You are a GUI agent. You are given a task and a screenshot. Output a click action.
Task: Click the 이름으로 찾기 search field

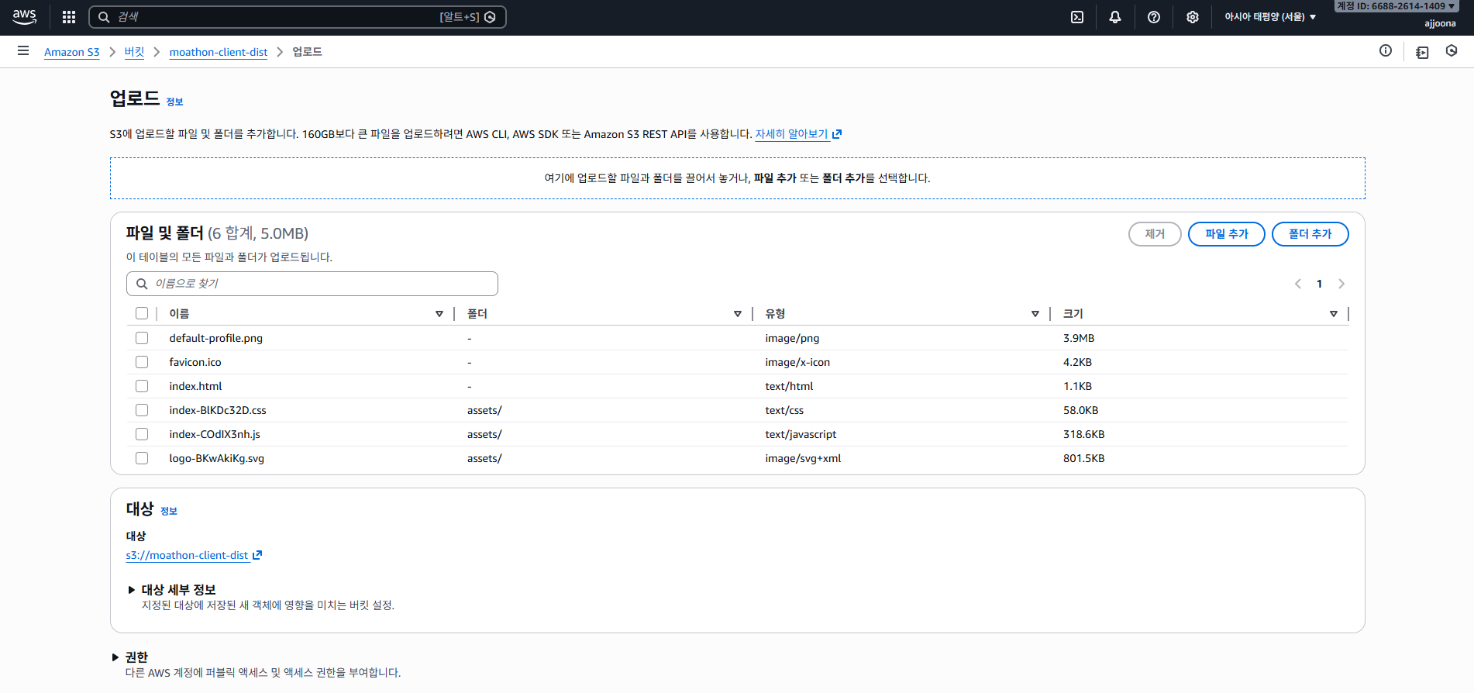click(x=312, y=284)
